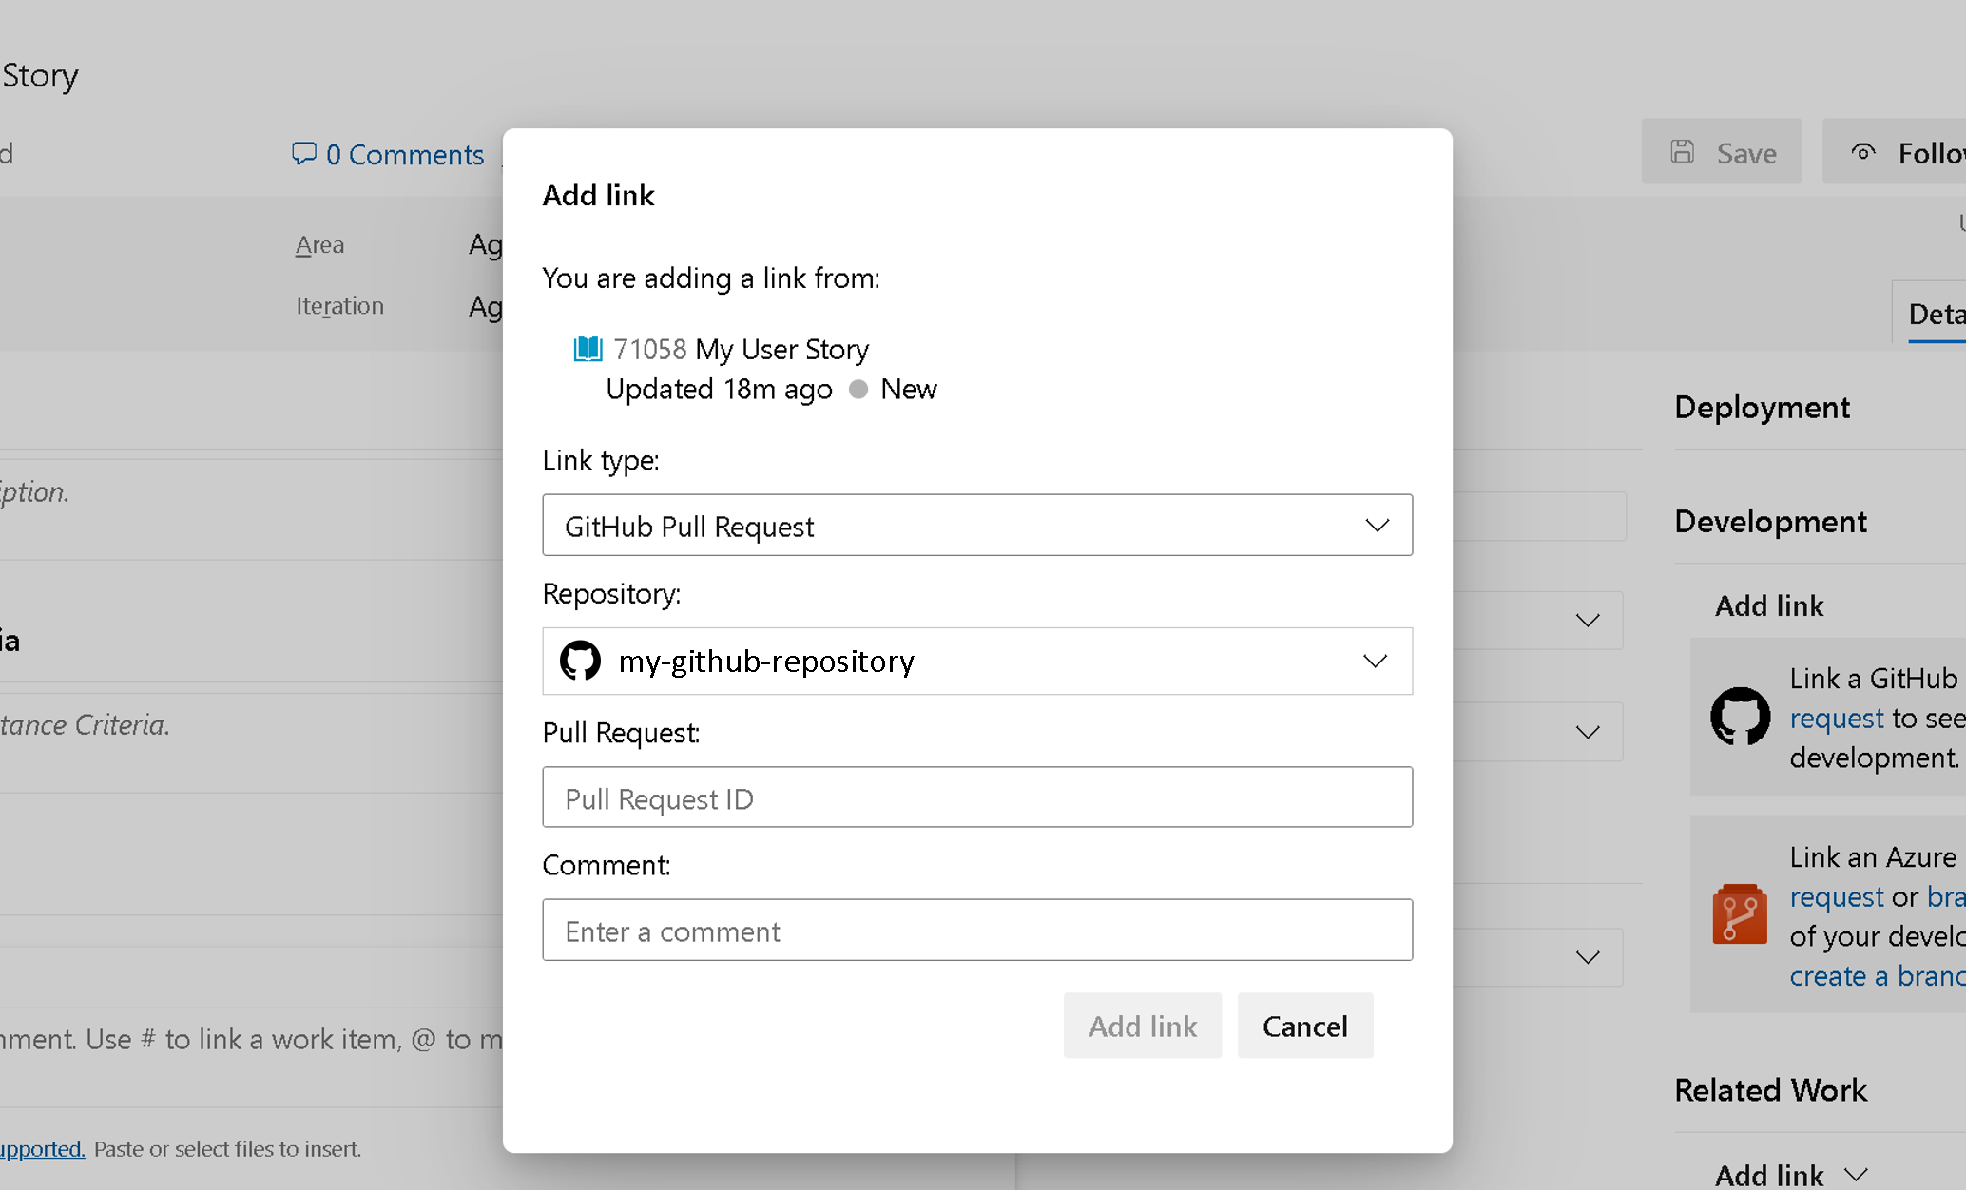The height and width of the screenshot is (1190, 1966).
Task: Expand Related Work Add link chevron
Action: tap(1856, 1175)
